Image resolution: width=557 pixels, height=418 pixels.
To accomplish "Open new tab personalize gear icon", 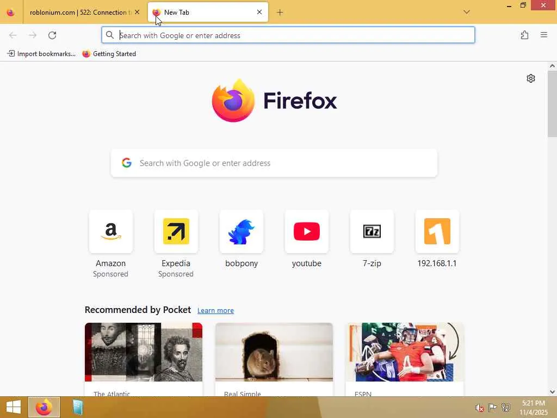I will (x=531, y=78).
